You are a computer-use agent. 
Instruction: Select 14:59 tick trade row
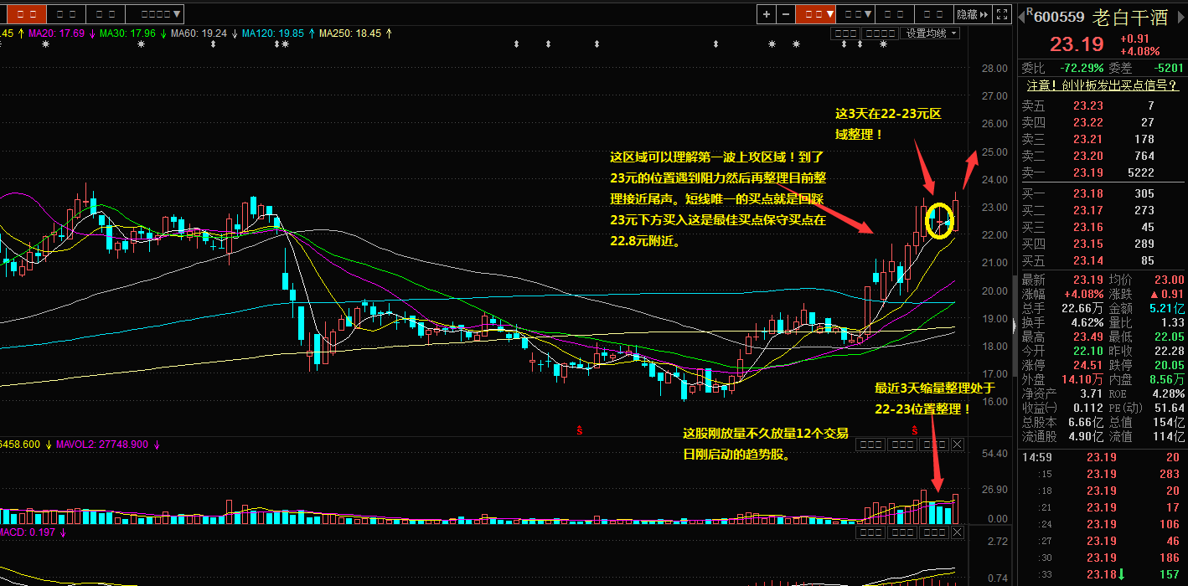click(1102, 457)
